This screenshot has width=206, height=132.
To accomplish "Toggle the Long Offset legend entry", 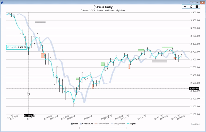I will (118, 124).
